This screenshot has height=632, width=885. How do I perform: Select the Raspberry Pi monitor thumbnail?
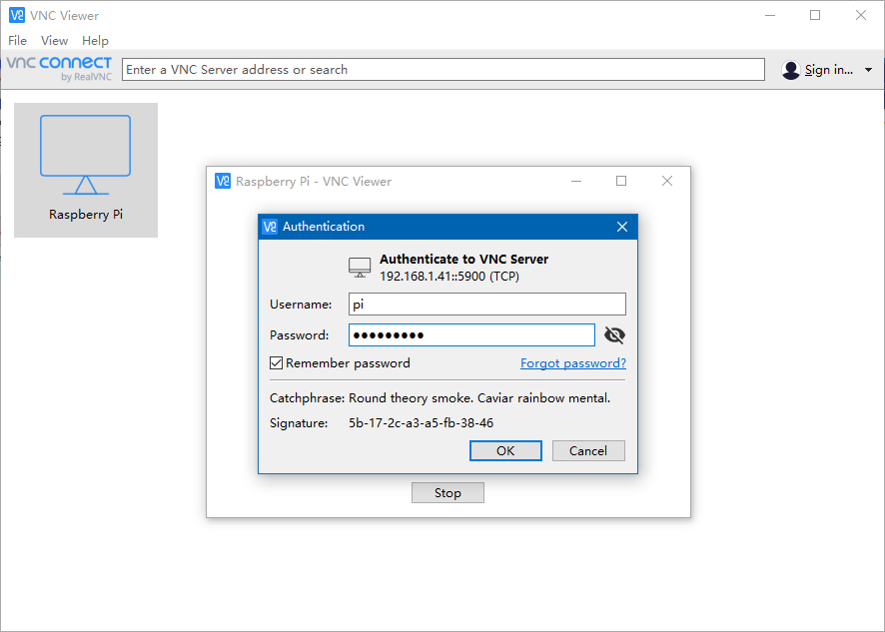point(85,155)
